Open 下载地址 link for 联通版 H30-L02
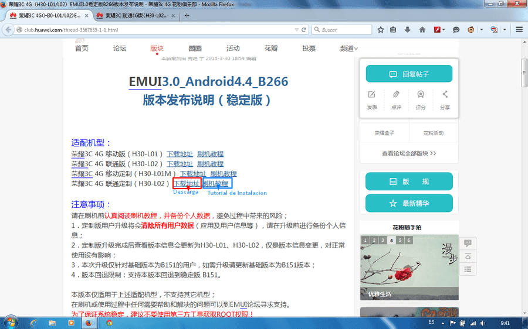 coord(180,164)
